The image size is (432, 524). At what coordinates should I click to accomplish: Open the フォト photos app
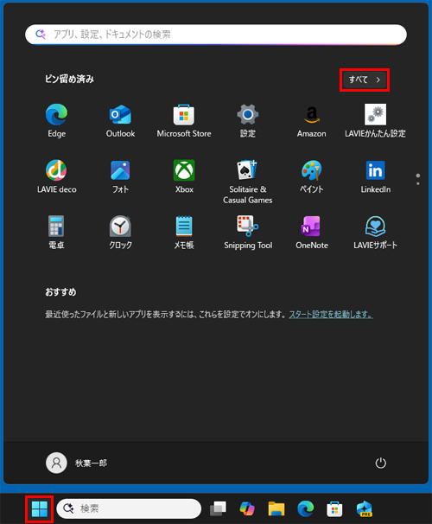tap(120, 176)
